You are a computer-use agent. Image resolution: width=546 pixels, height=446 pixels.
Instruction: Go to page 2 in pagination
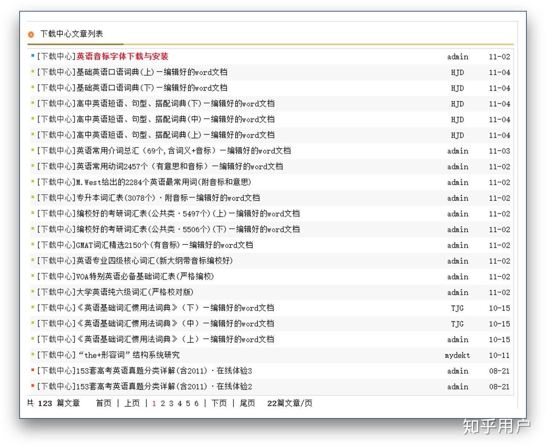(x=163, y=404)
